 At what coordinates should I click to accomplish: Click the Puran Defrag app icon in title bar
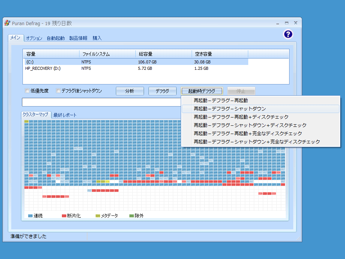point(7,23)
